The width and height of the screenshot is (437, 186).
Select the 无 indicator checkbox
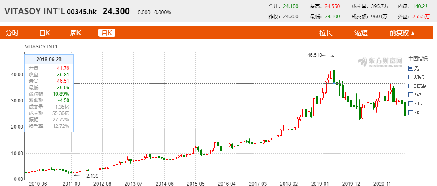(410, 69)
